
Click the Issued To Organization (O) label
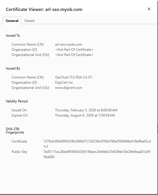tap(24, 50)
